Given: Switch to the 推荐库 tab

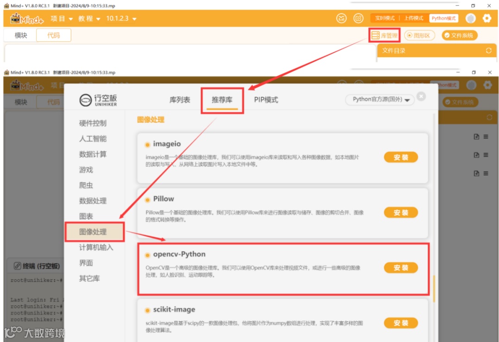Looking at the screenshot, I should (x=222, y=100).
